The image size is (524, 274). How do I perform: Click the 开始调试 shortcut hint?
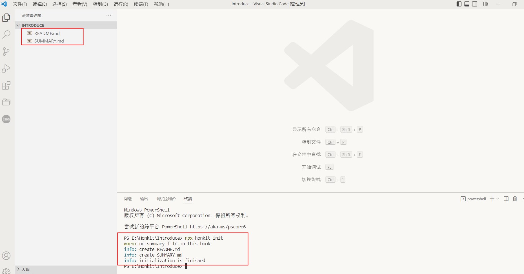pos(311,167)
